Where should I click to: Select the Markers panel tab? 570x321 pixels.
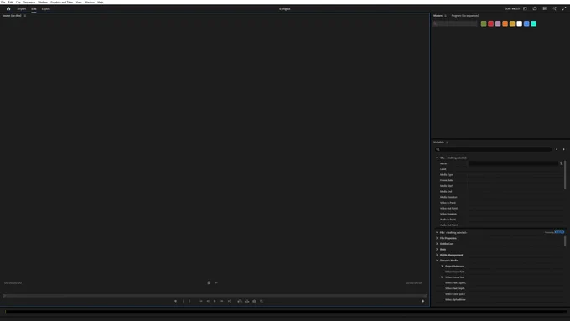(438, 16)
